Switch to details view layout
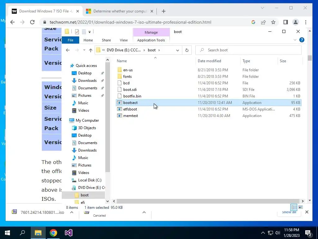Image resolution: width=318 pixels, height=239 pixels. [x=294, y=207]
